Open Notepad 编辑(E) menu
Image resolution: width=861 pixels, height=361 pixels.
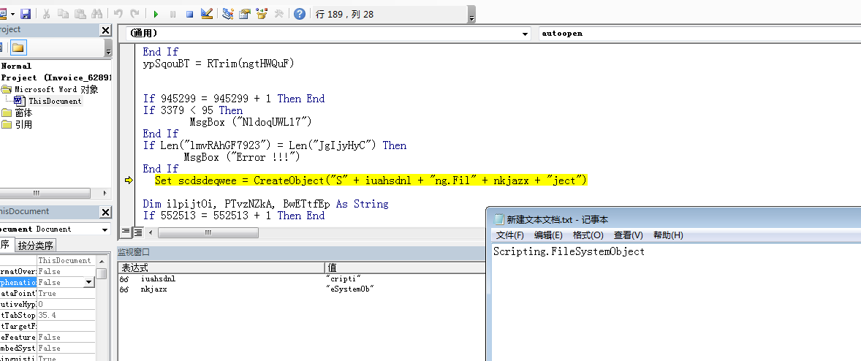click(x=549, y=235)
